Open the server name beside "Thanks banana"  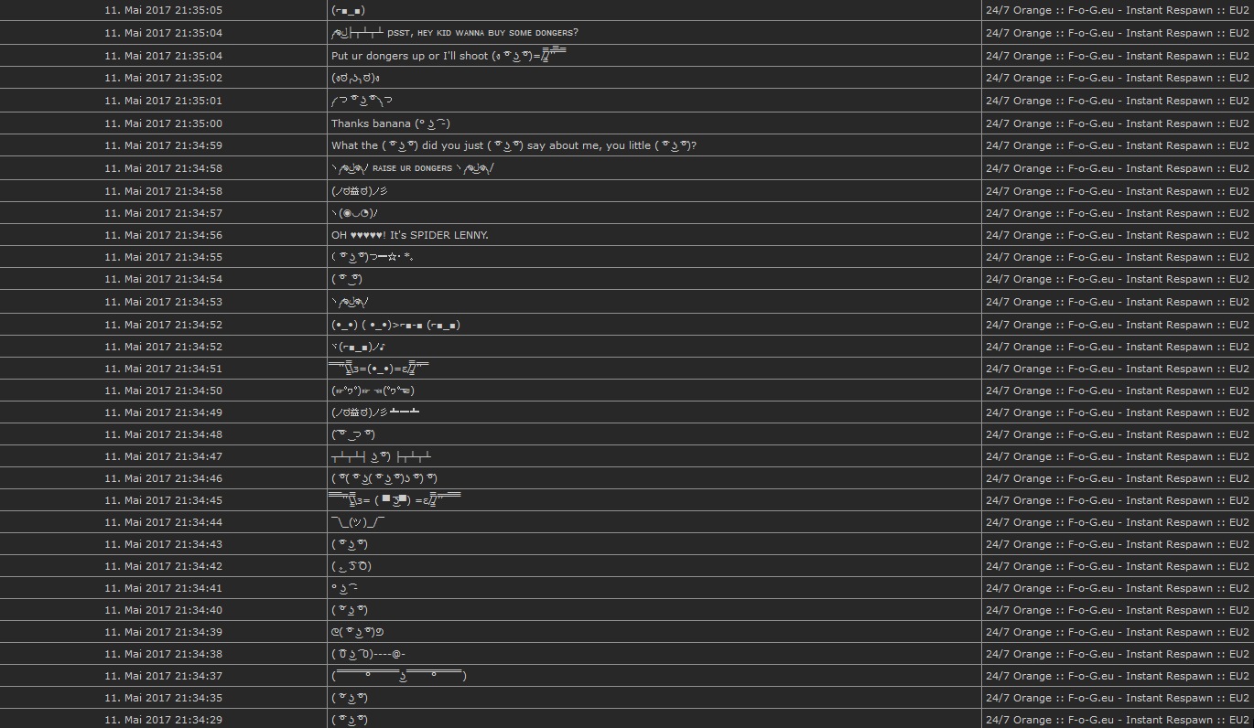coord(1117,123)
